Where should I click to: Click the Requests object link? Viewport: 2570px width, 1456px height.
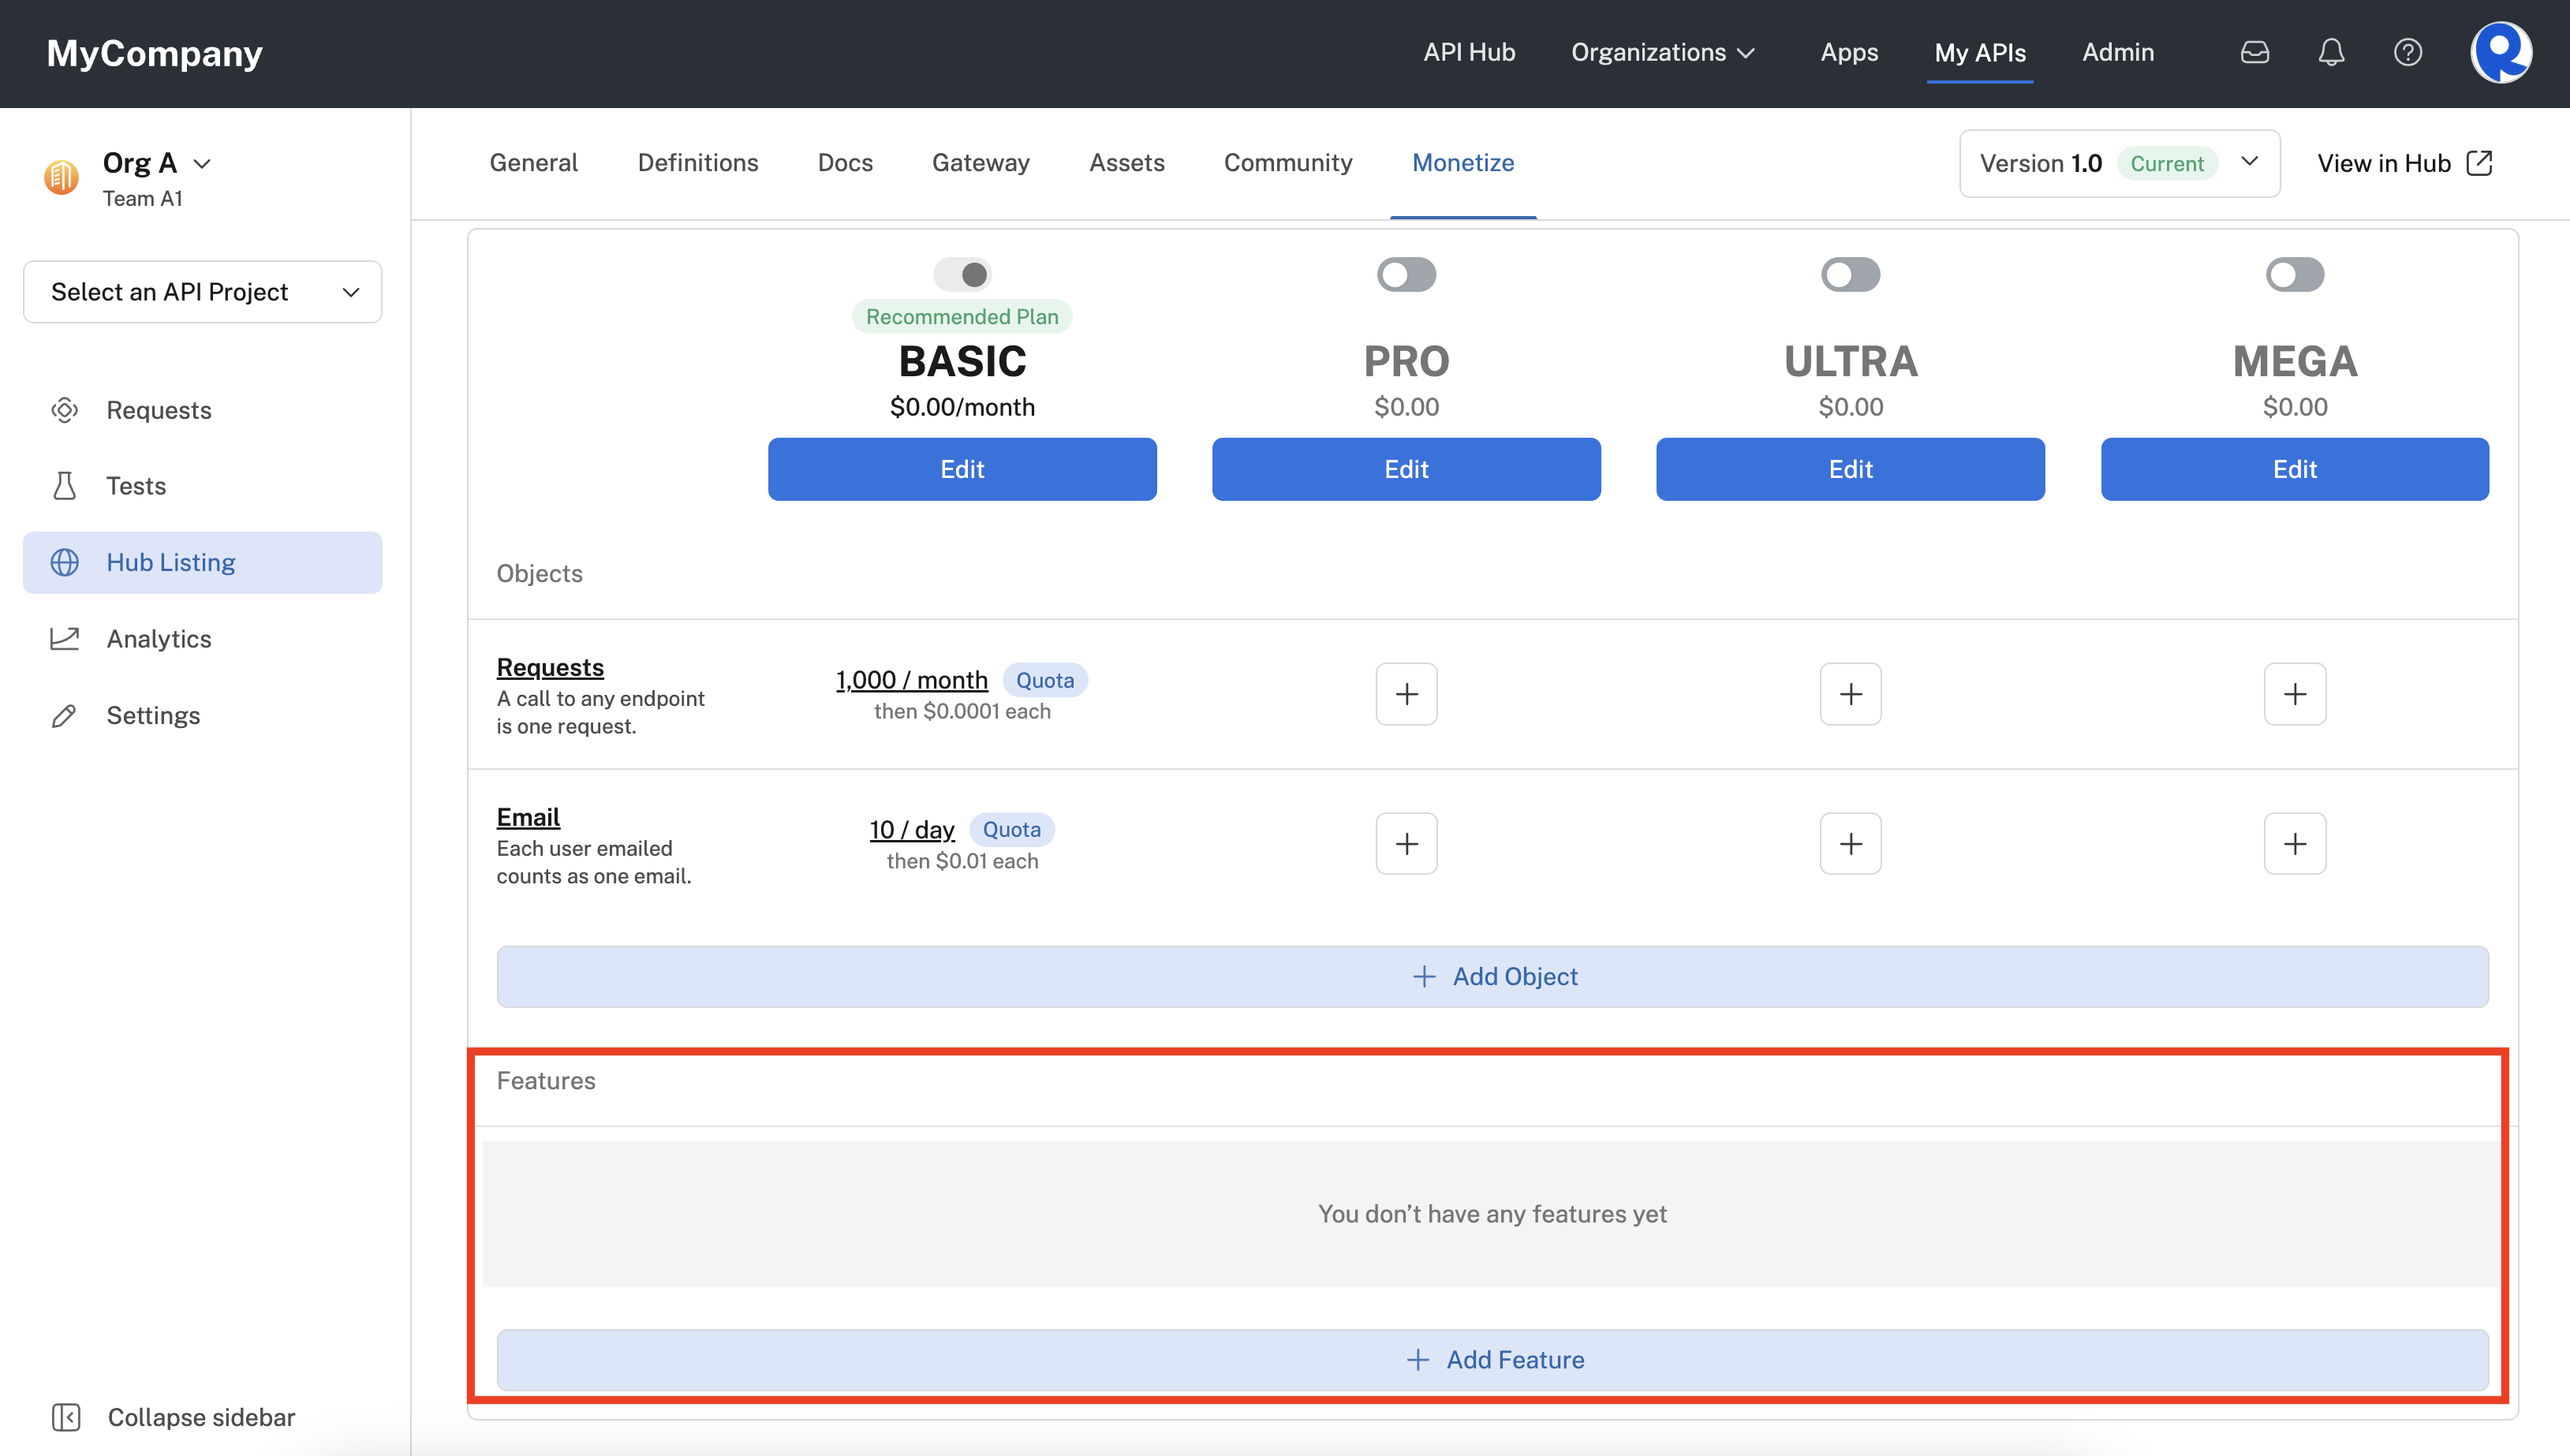(551, 667)
